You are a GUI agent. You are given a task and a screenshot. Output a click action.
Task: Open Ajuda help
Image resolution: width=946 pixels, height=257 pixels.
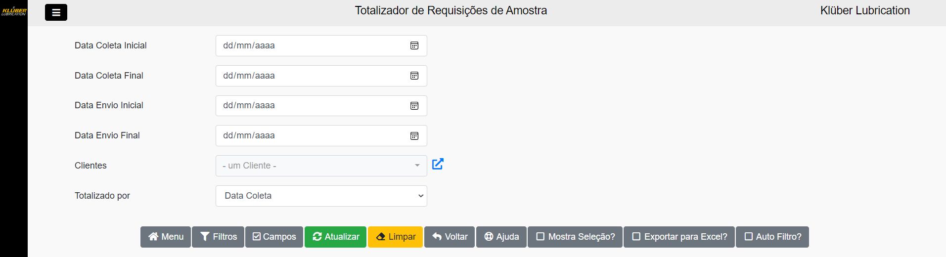pos(501,237)
